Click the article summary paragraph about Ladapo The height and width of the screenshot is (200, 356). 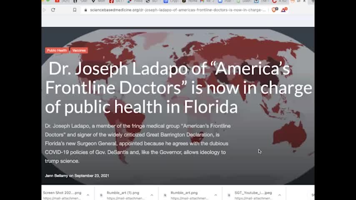(x=138, y=143)
